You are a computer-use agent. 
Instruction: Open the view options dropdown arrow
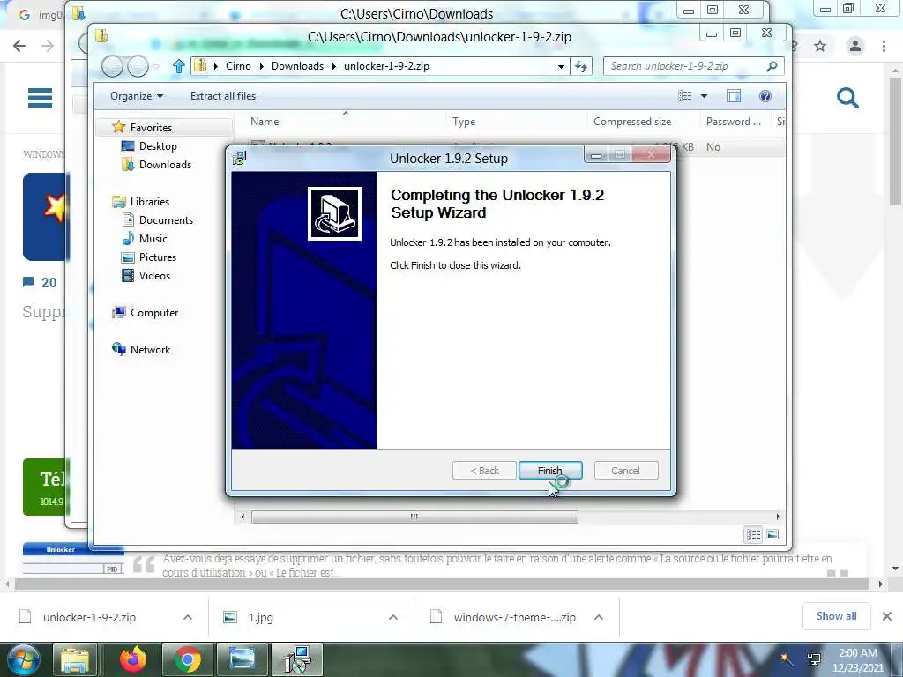pos(704,96)
